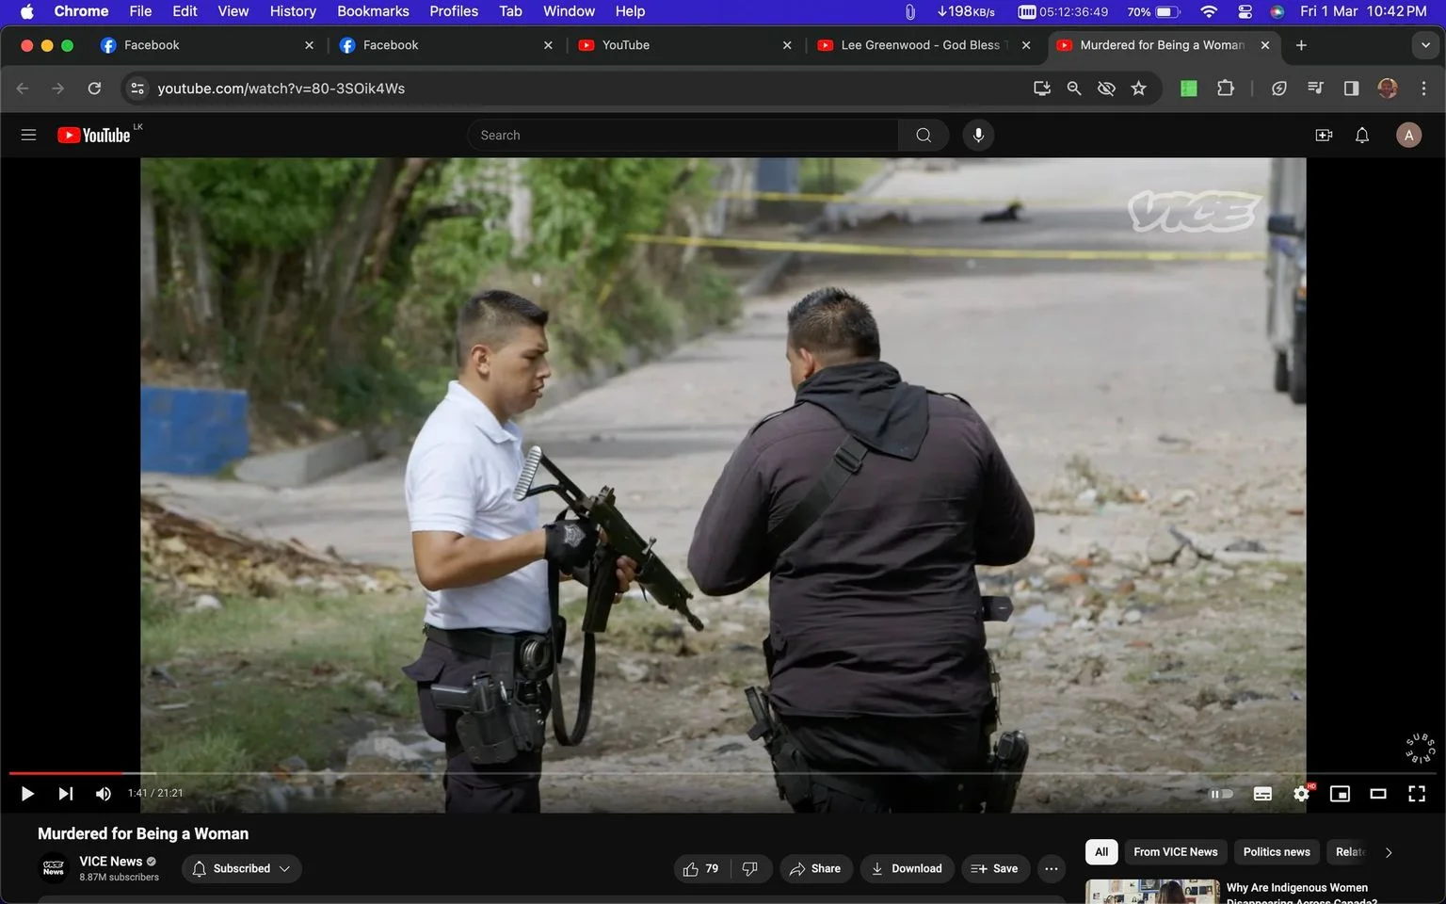Open video settings gear
The width and height of the screenshot is (1446, 904).
1301,794
